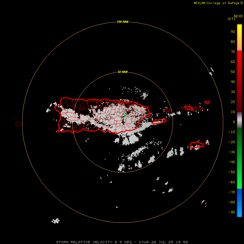Viewport: 244px width, 244px height.
Task: Click the St. Croix island outline at the southeast
Action: pos(197,145)
